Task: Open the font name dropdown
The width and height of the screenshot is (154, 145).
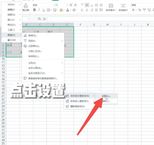Action: 54,5
